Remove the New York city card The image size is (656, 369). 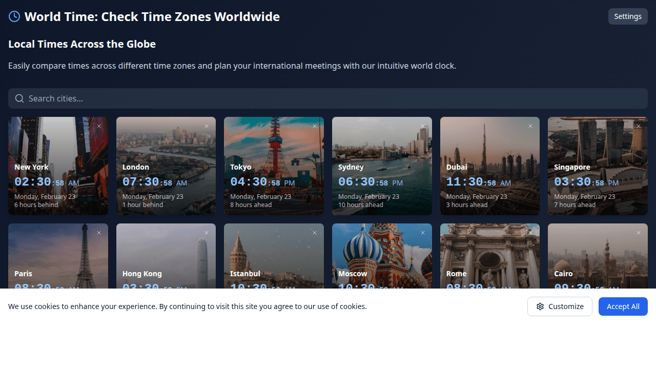tap(99, 126)
